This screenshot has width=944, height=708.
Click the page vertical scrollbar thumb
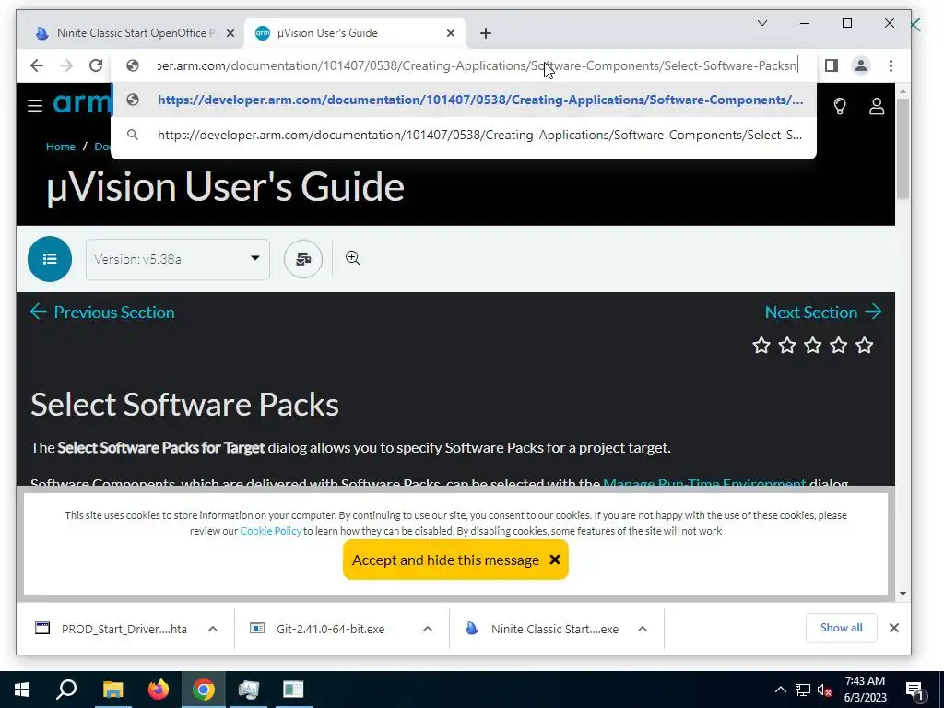point(903,148)
